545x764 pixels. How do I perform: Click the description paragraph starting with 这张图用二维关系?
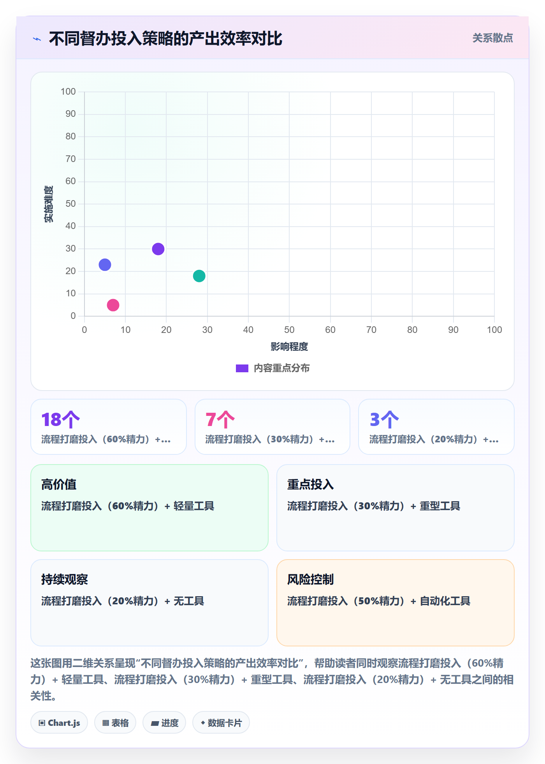click(x=272, y=680)
